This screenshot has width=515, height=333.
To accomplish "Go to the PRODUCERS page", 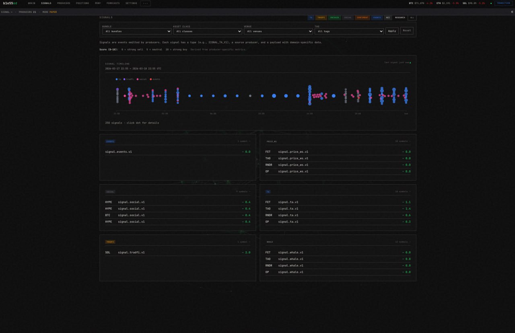I will coord(64,3).
